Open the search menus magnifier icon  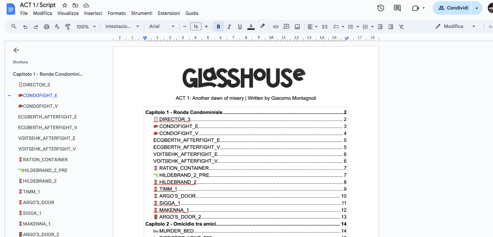pos(14,27)
